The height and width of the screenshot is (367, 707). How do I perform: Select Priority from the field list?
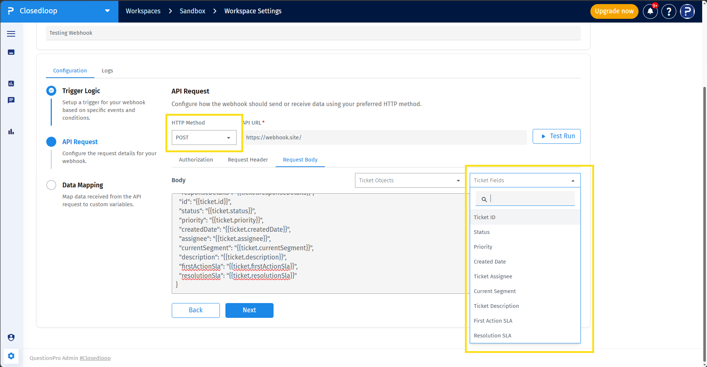point(525,247)
